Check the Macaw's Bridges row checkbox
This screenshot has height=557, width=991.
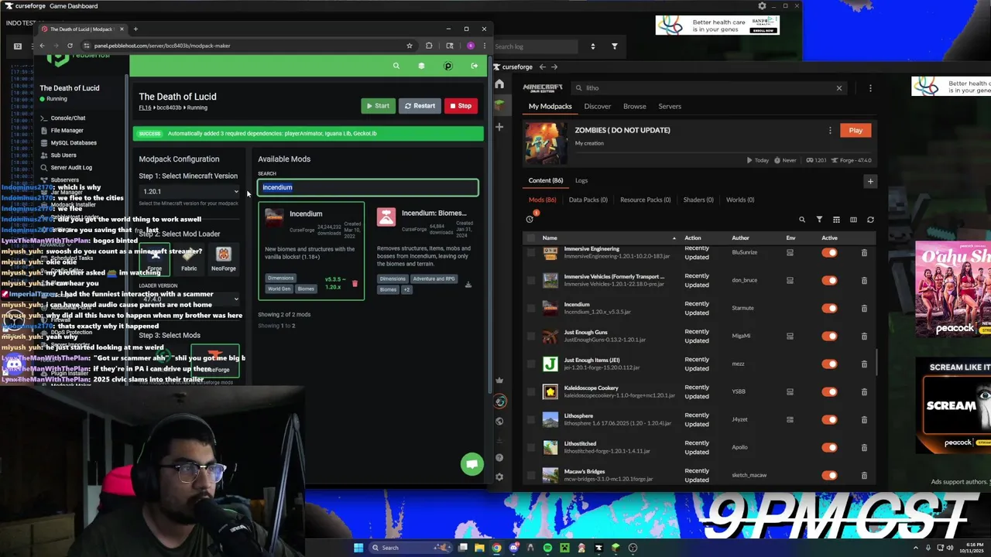point(531,476)
